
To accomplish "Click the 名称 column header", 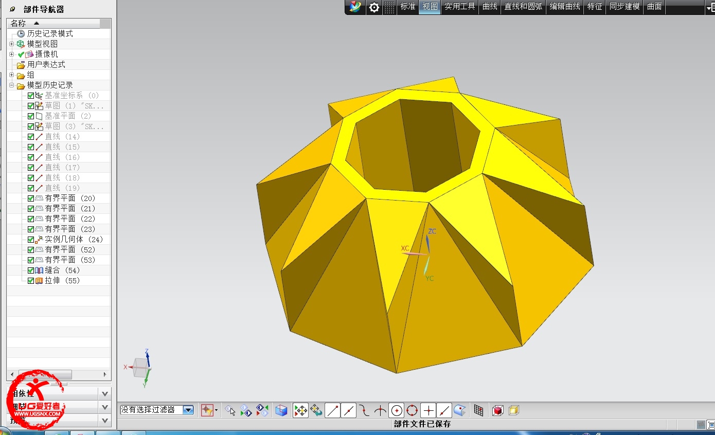I will click(x=53, y=23).
